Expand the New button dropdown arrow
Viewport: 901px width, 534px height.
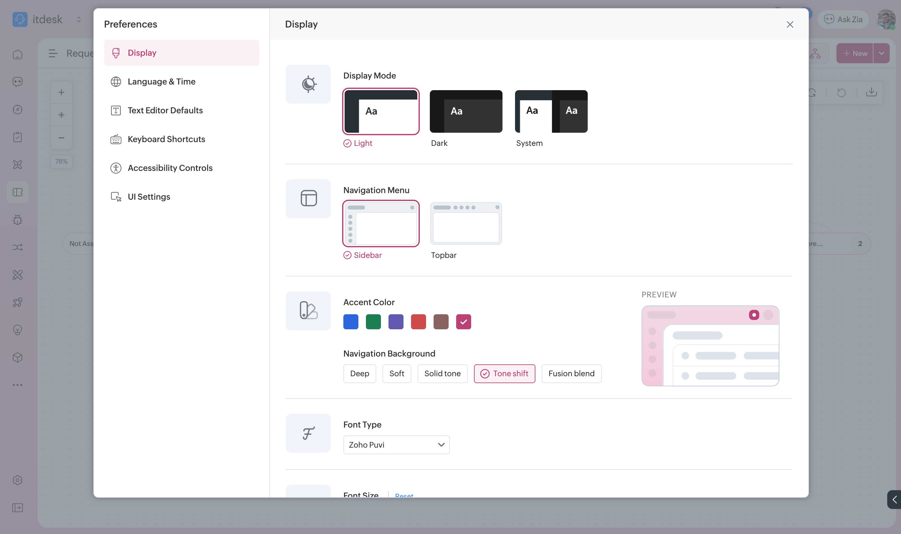(881, 53)
